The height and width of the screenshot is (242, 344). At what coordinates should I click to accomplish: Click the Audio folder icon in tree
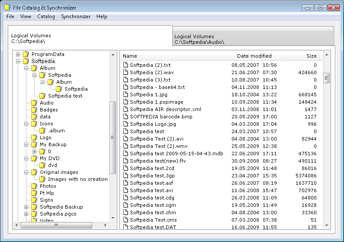coord(34,103)
